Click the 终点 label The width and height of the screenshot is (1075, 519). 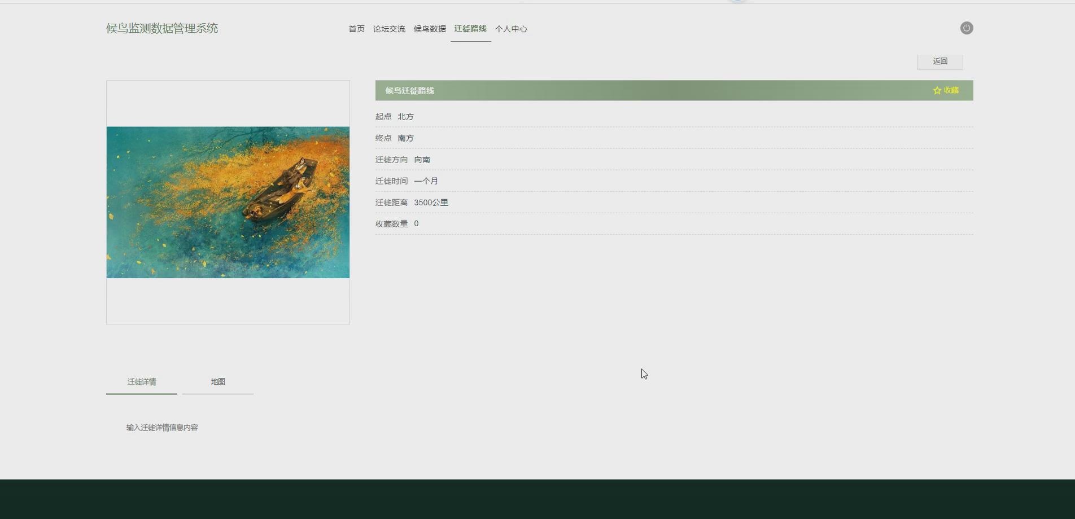(x=383, y=138)
